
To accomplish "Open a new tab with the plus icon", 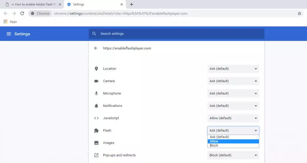I will pos(131,4).
